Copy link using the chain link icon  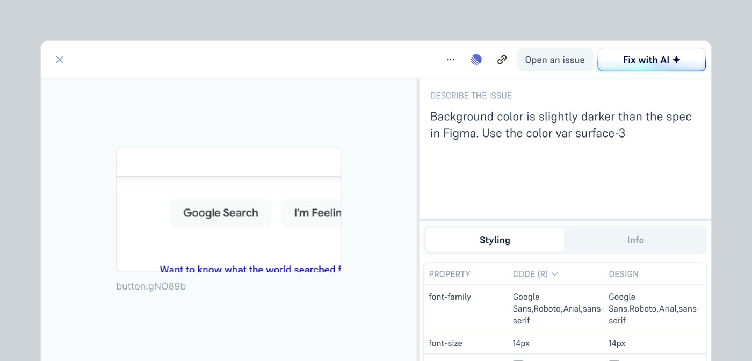502,60
